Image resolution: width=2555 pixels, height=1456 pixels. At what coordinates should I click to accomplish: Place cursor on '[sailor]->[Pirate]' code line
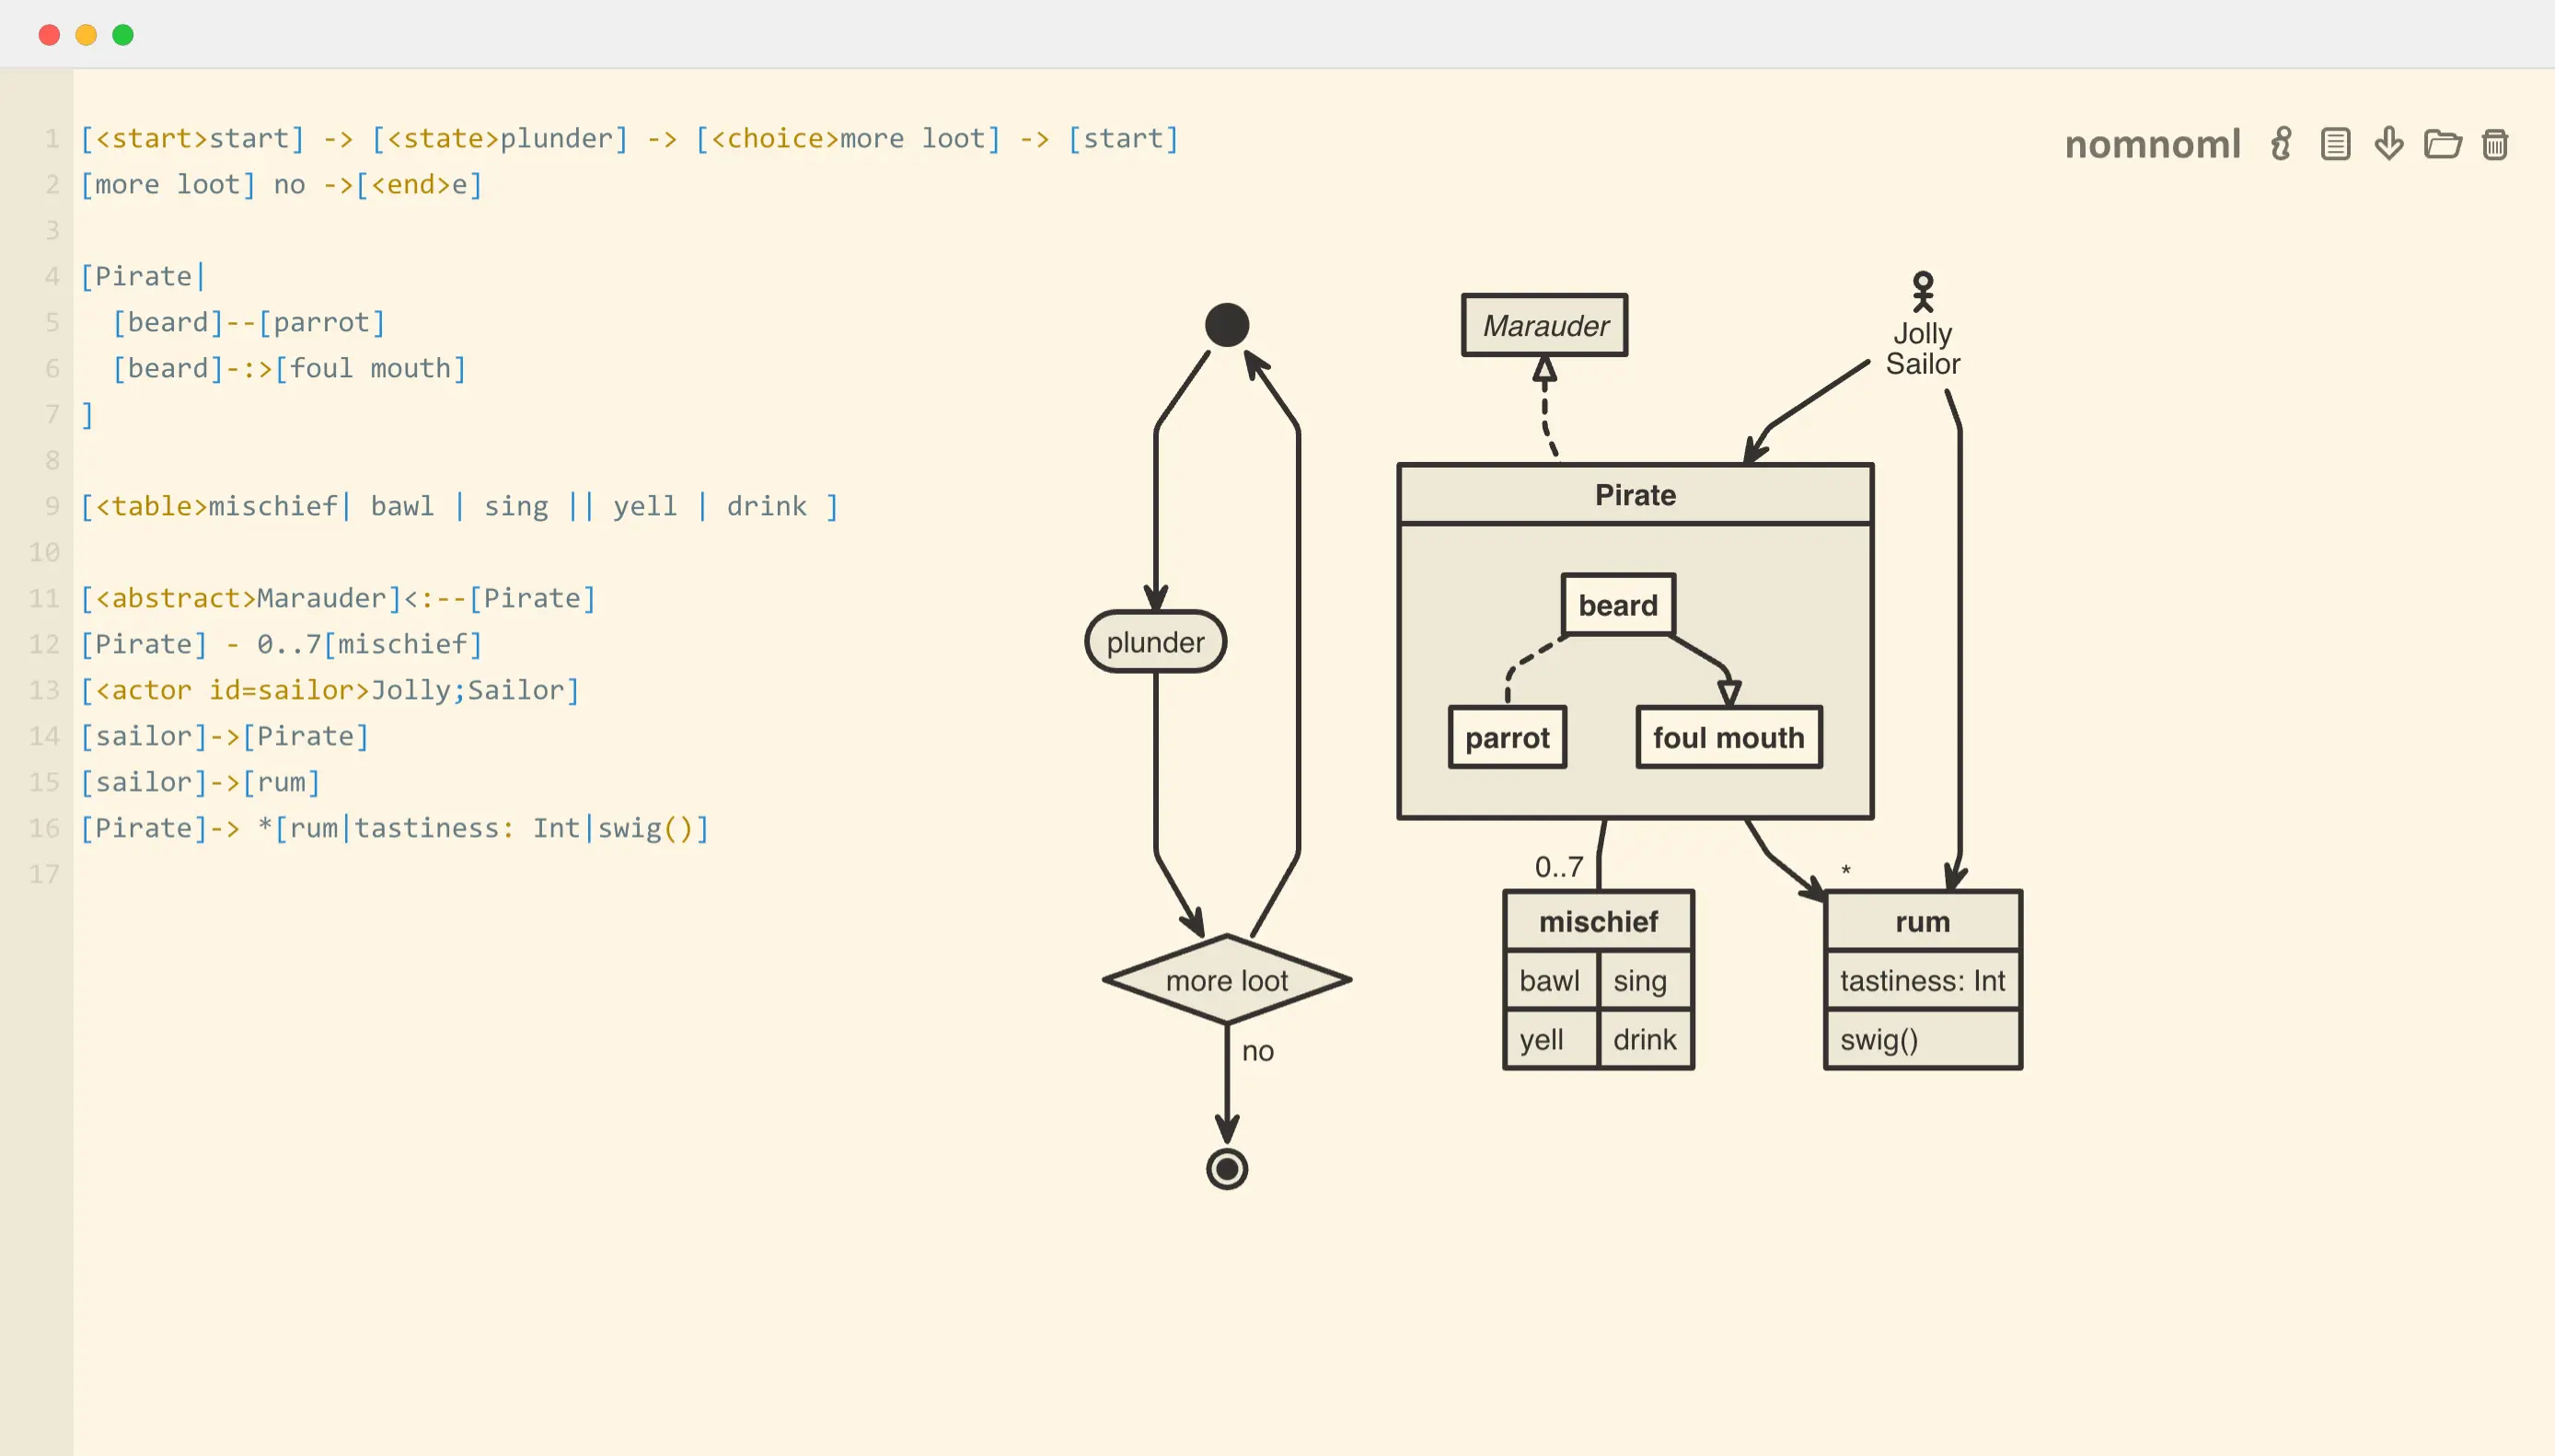224,736
